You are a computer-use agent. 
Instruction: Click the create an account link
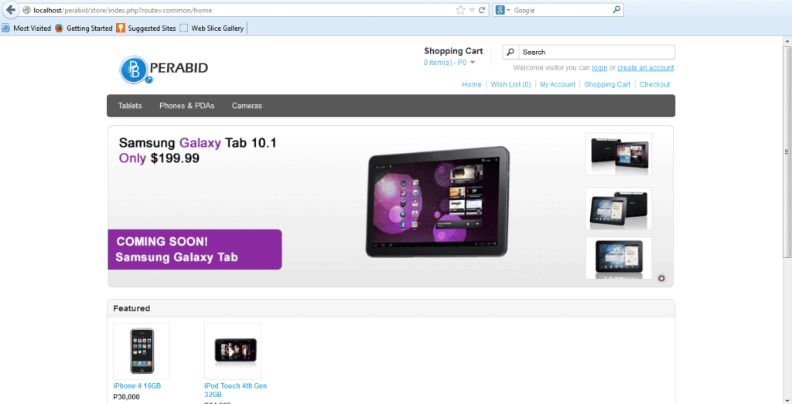tap(645, 68)
